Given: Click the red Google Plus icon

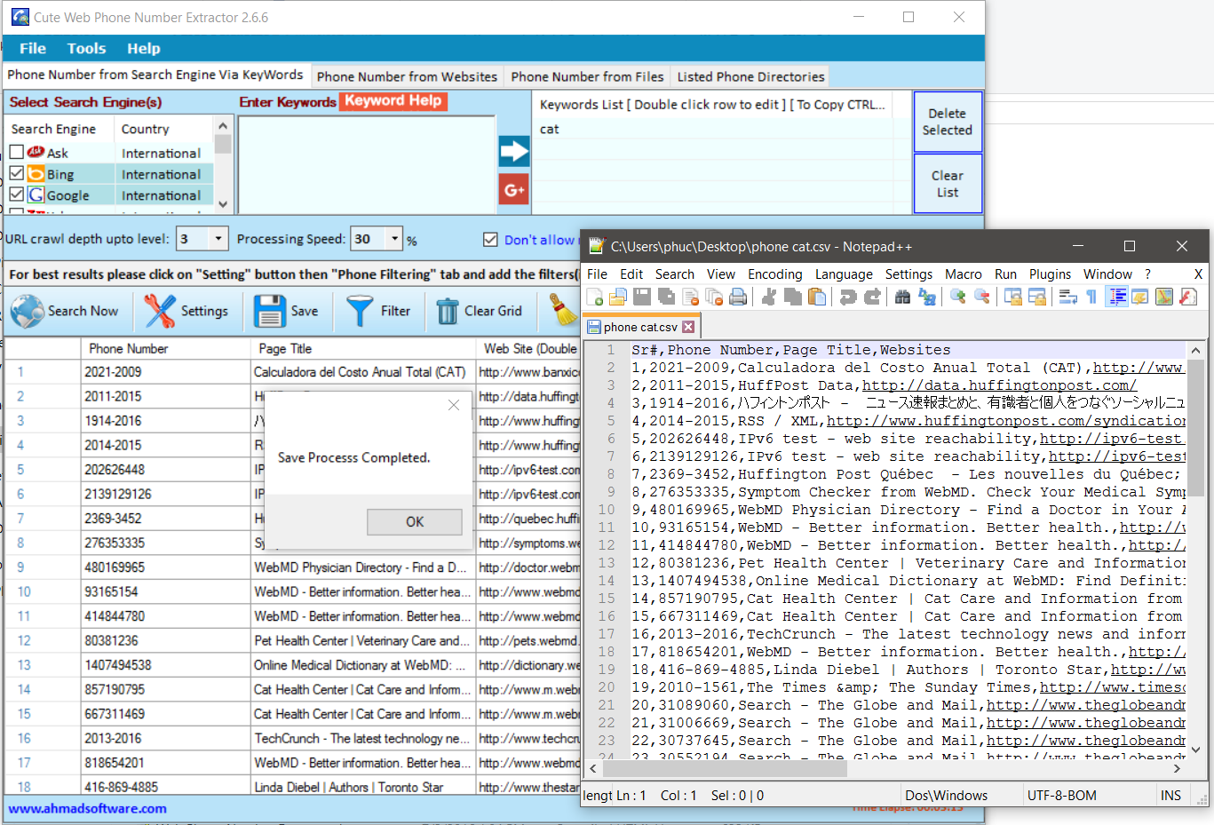Looking at the screenshot, I should point(513,189).
